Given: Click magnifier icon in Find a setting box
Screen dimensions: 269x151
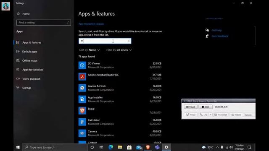Looking at the screenshot, I should [x=68, y=23].
